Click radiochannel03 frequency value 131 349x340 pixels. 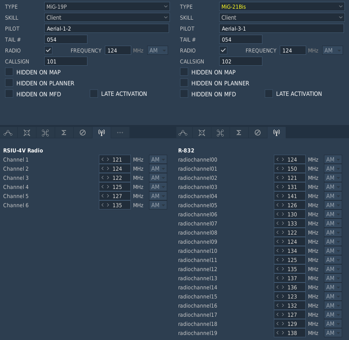[292, 187]
